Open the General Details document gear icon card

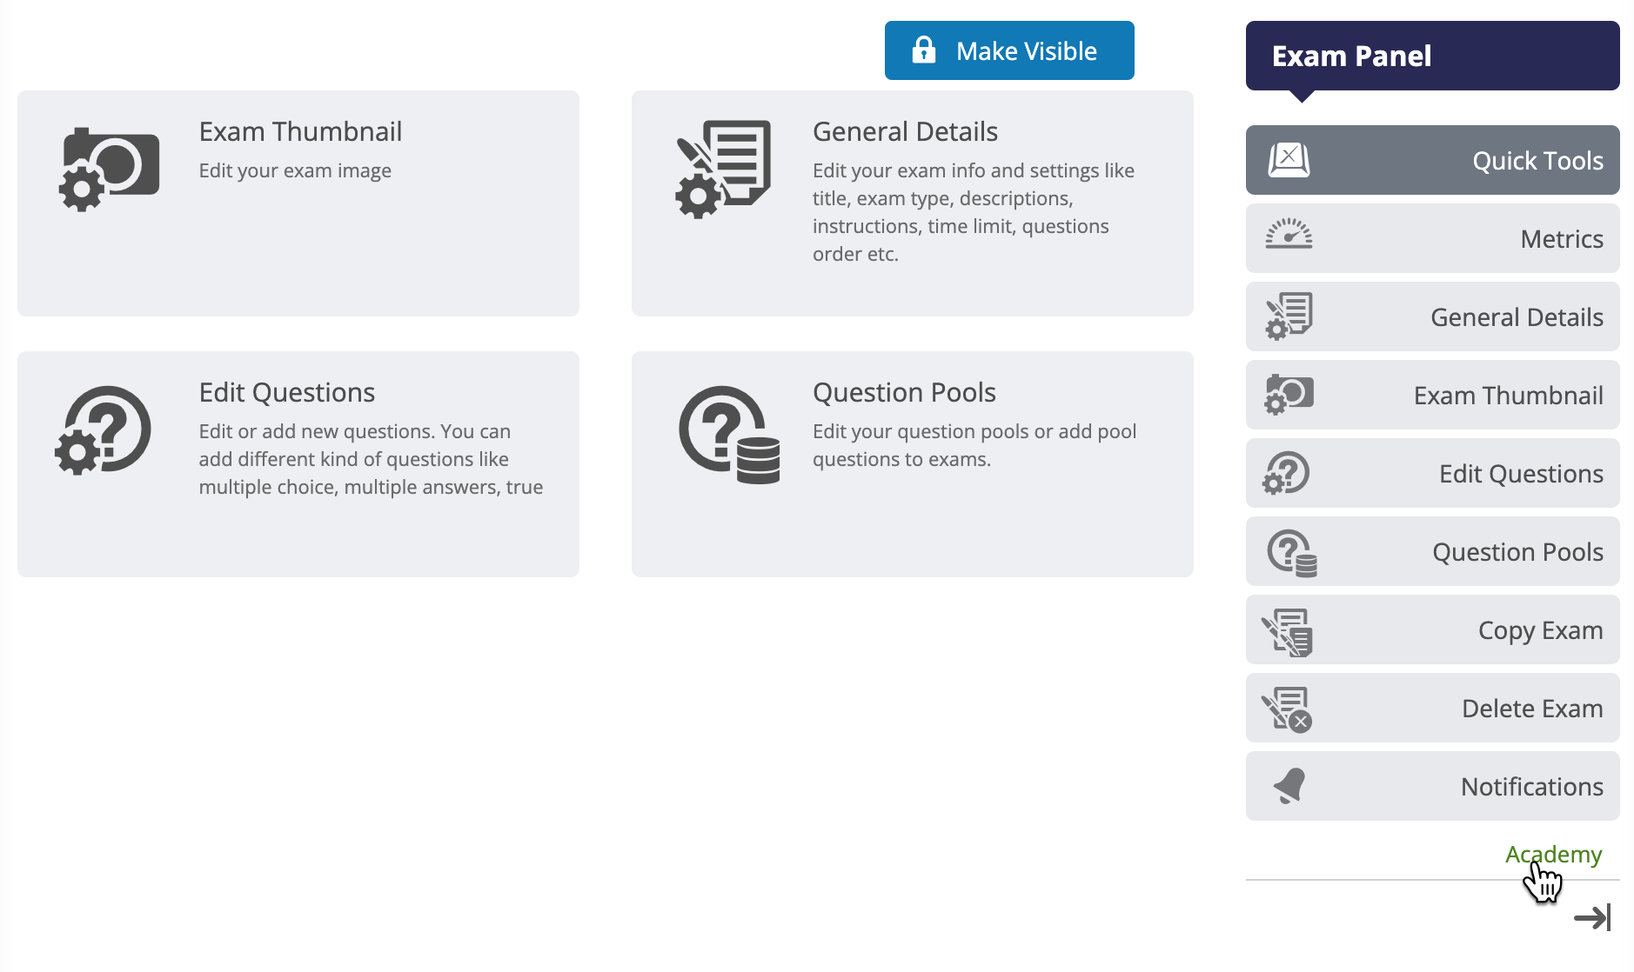coord(724,169)
